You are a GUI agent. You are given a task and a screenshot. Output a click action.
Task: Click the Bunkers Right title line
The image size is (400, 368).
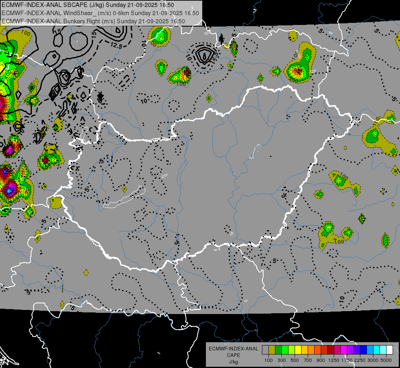point(94,21)
